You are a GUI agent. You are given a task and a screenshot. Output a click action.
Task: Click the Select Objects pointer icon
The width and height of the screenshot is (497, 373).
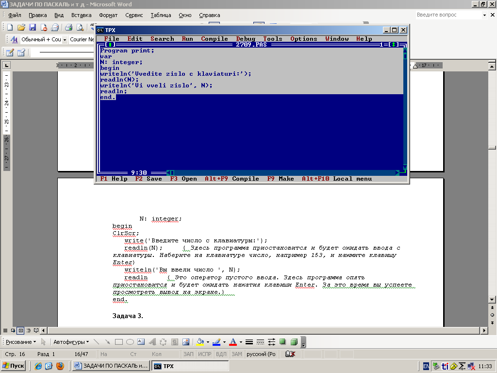pos(43,342)
